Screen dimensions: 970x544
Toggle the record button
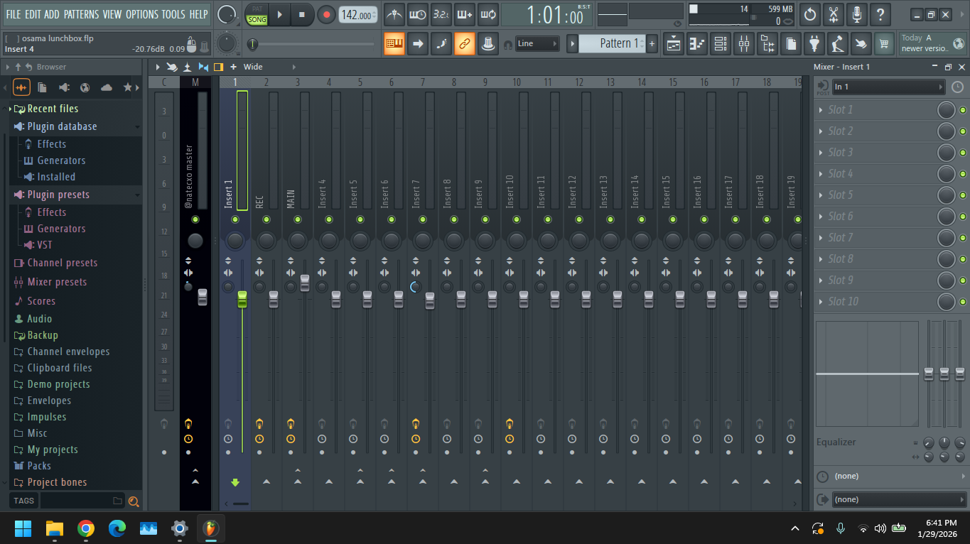coord(326,14)
